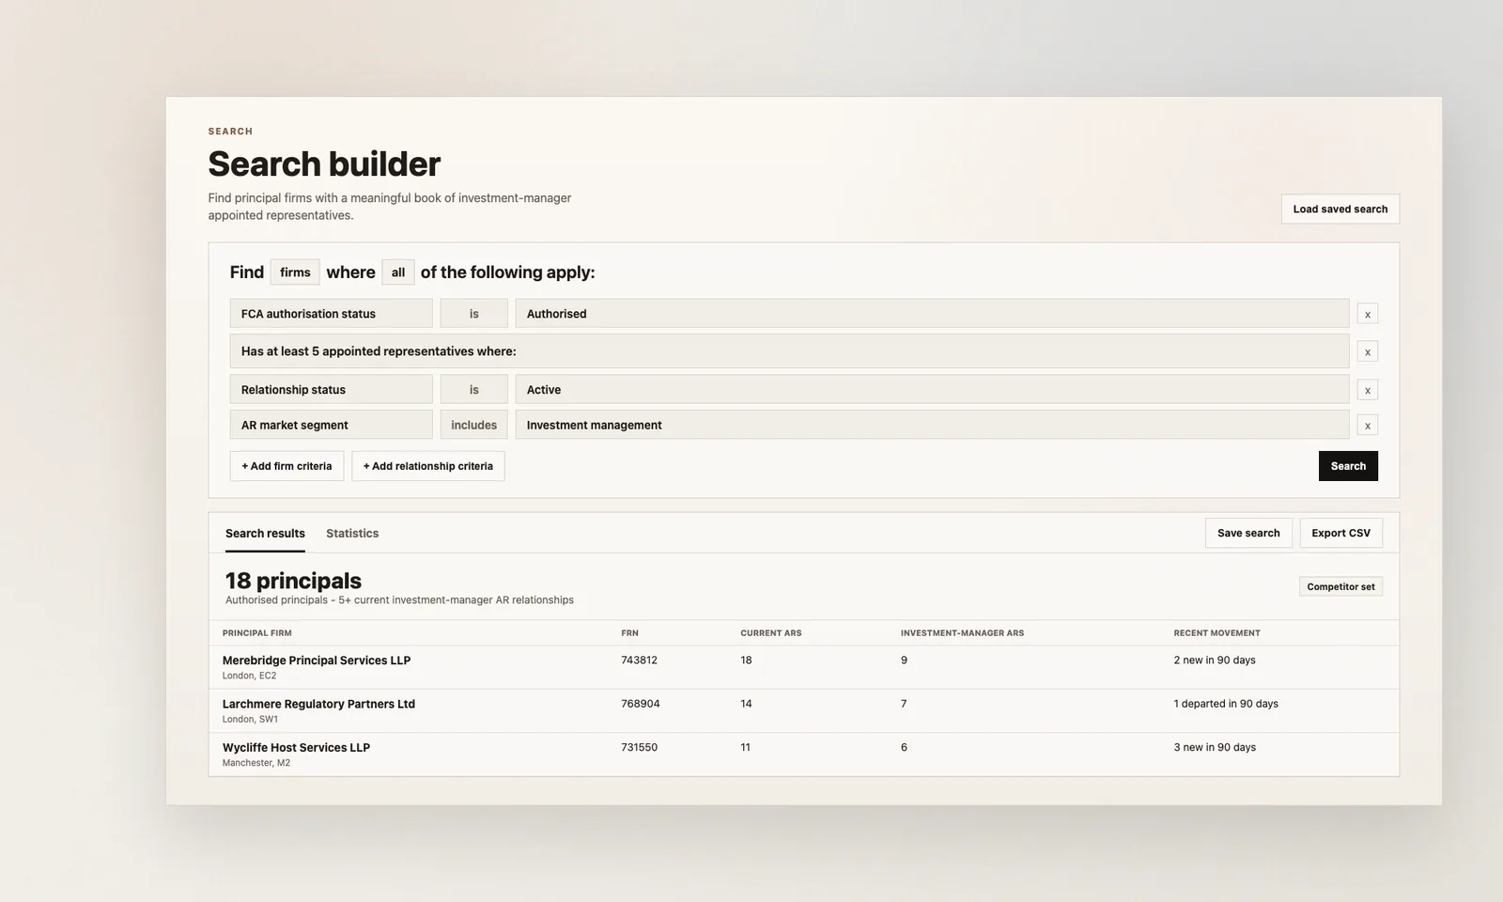Click the 'London, SW1' location text
Screen dimensions: 1503x902
(x=250, y=720)
